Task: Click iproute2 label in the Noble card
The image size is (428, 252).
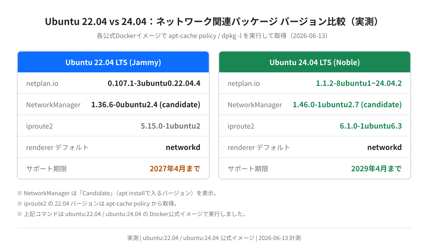Action: pyautogui.click(x=241, y=126)
